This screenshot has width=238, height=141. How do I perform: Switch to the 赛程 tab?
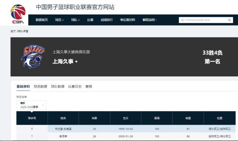pyautogui.click(x=89, y=86)
